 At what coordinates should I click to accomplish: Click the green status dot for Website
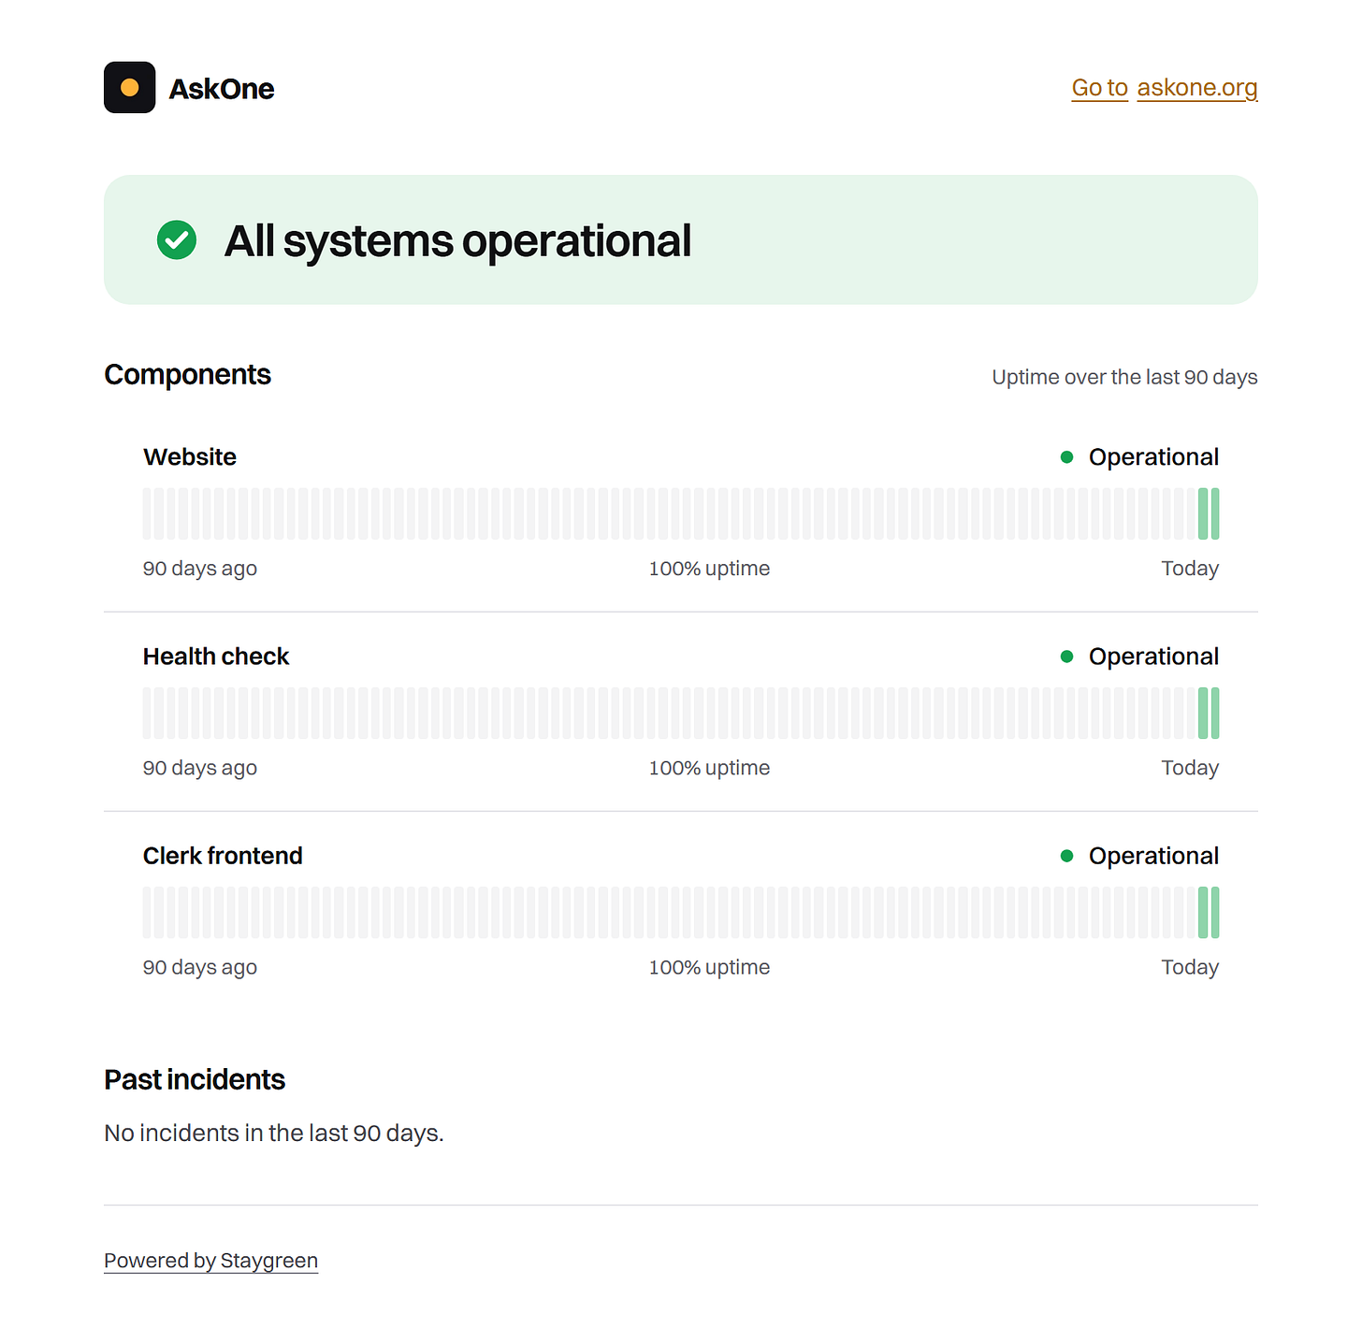coord(1066,457)
